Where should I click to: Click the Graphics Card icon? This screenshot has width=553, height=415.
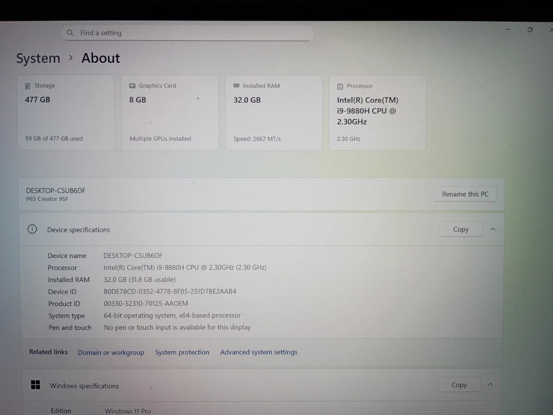tap(132, 85)
